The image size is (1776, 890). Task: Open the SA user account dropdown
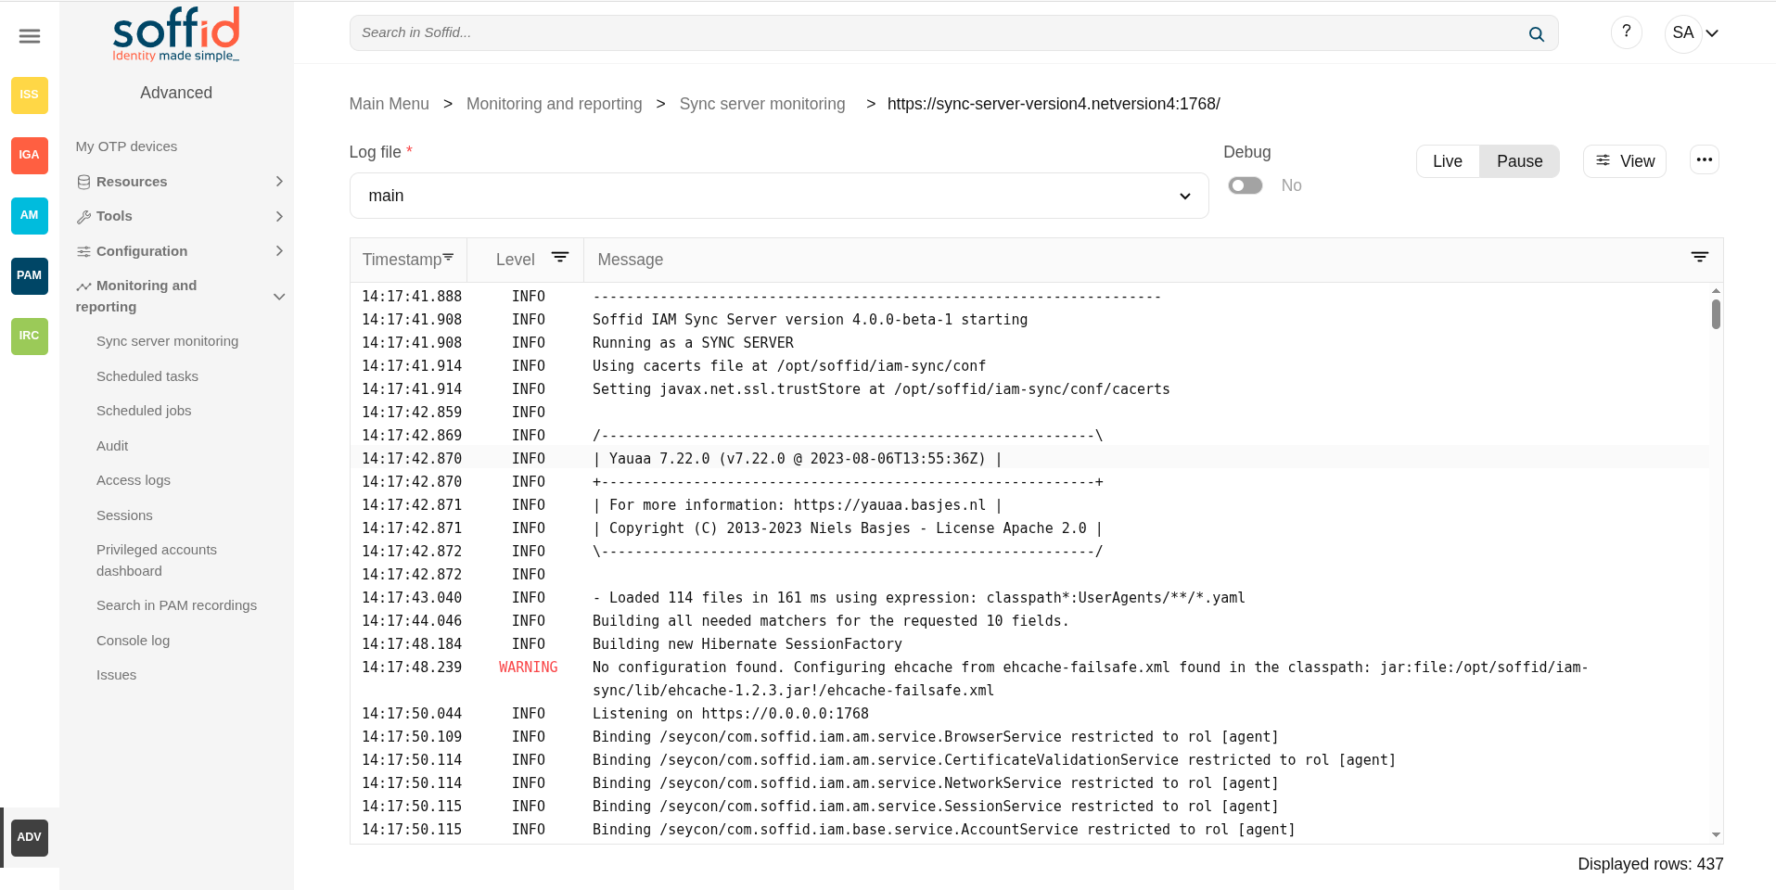(1694, 33)
